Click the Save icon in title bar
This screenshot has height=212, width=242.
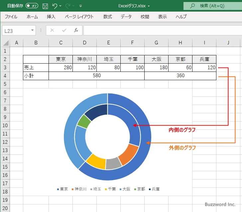(x=45, y=6)
